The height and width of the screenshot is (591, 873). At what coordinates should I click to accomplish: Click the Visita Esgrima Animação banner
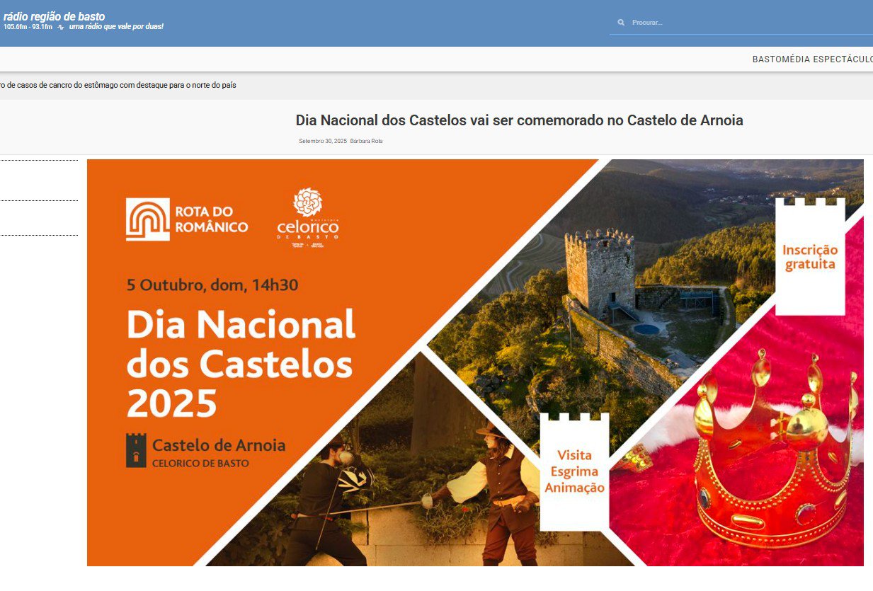point(574,471)
